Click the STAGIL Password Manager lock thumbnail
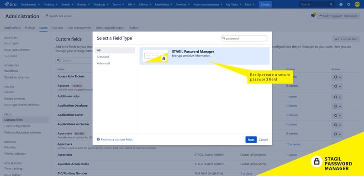 (x=155, y=56)
